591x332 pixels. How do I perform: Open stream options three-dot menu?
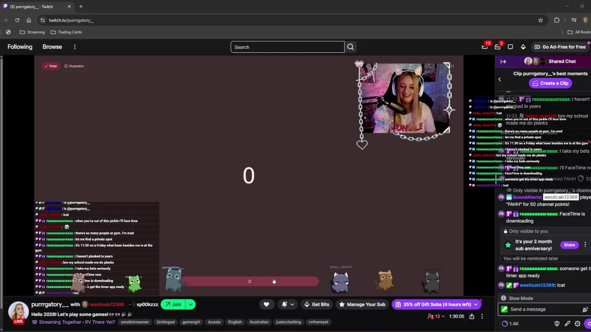(x=482, y=316)
